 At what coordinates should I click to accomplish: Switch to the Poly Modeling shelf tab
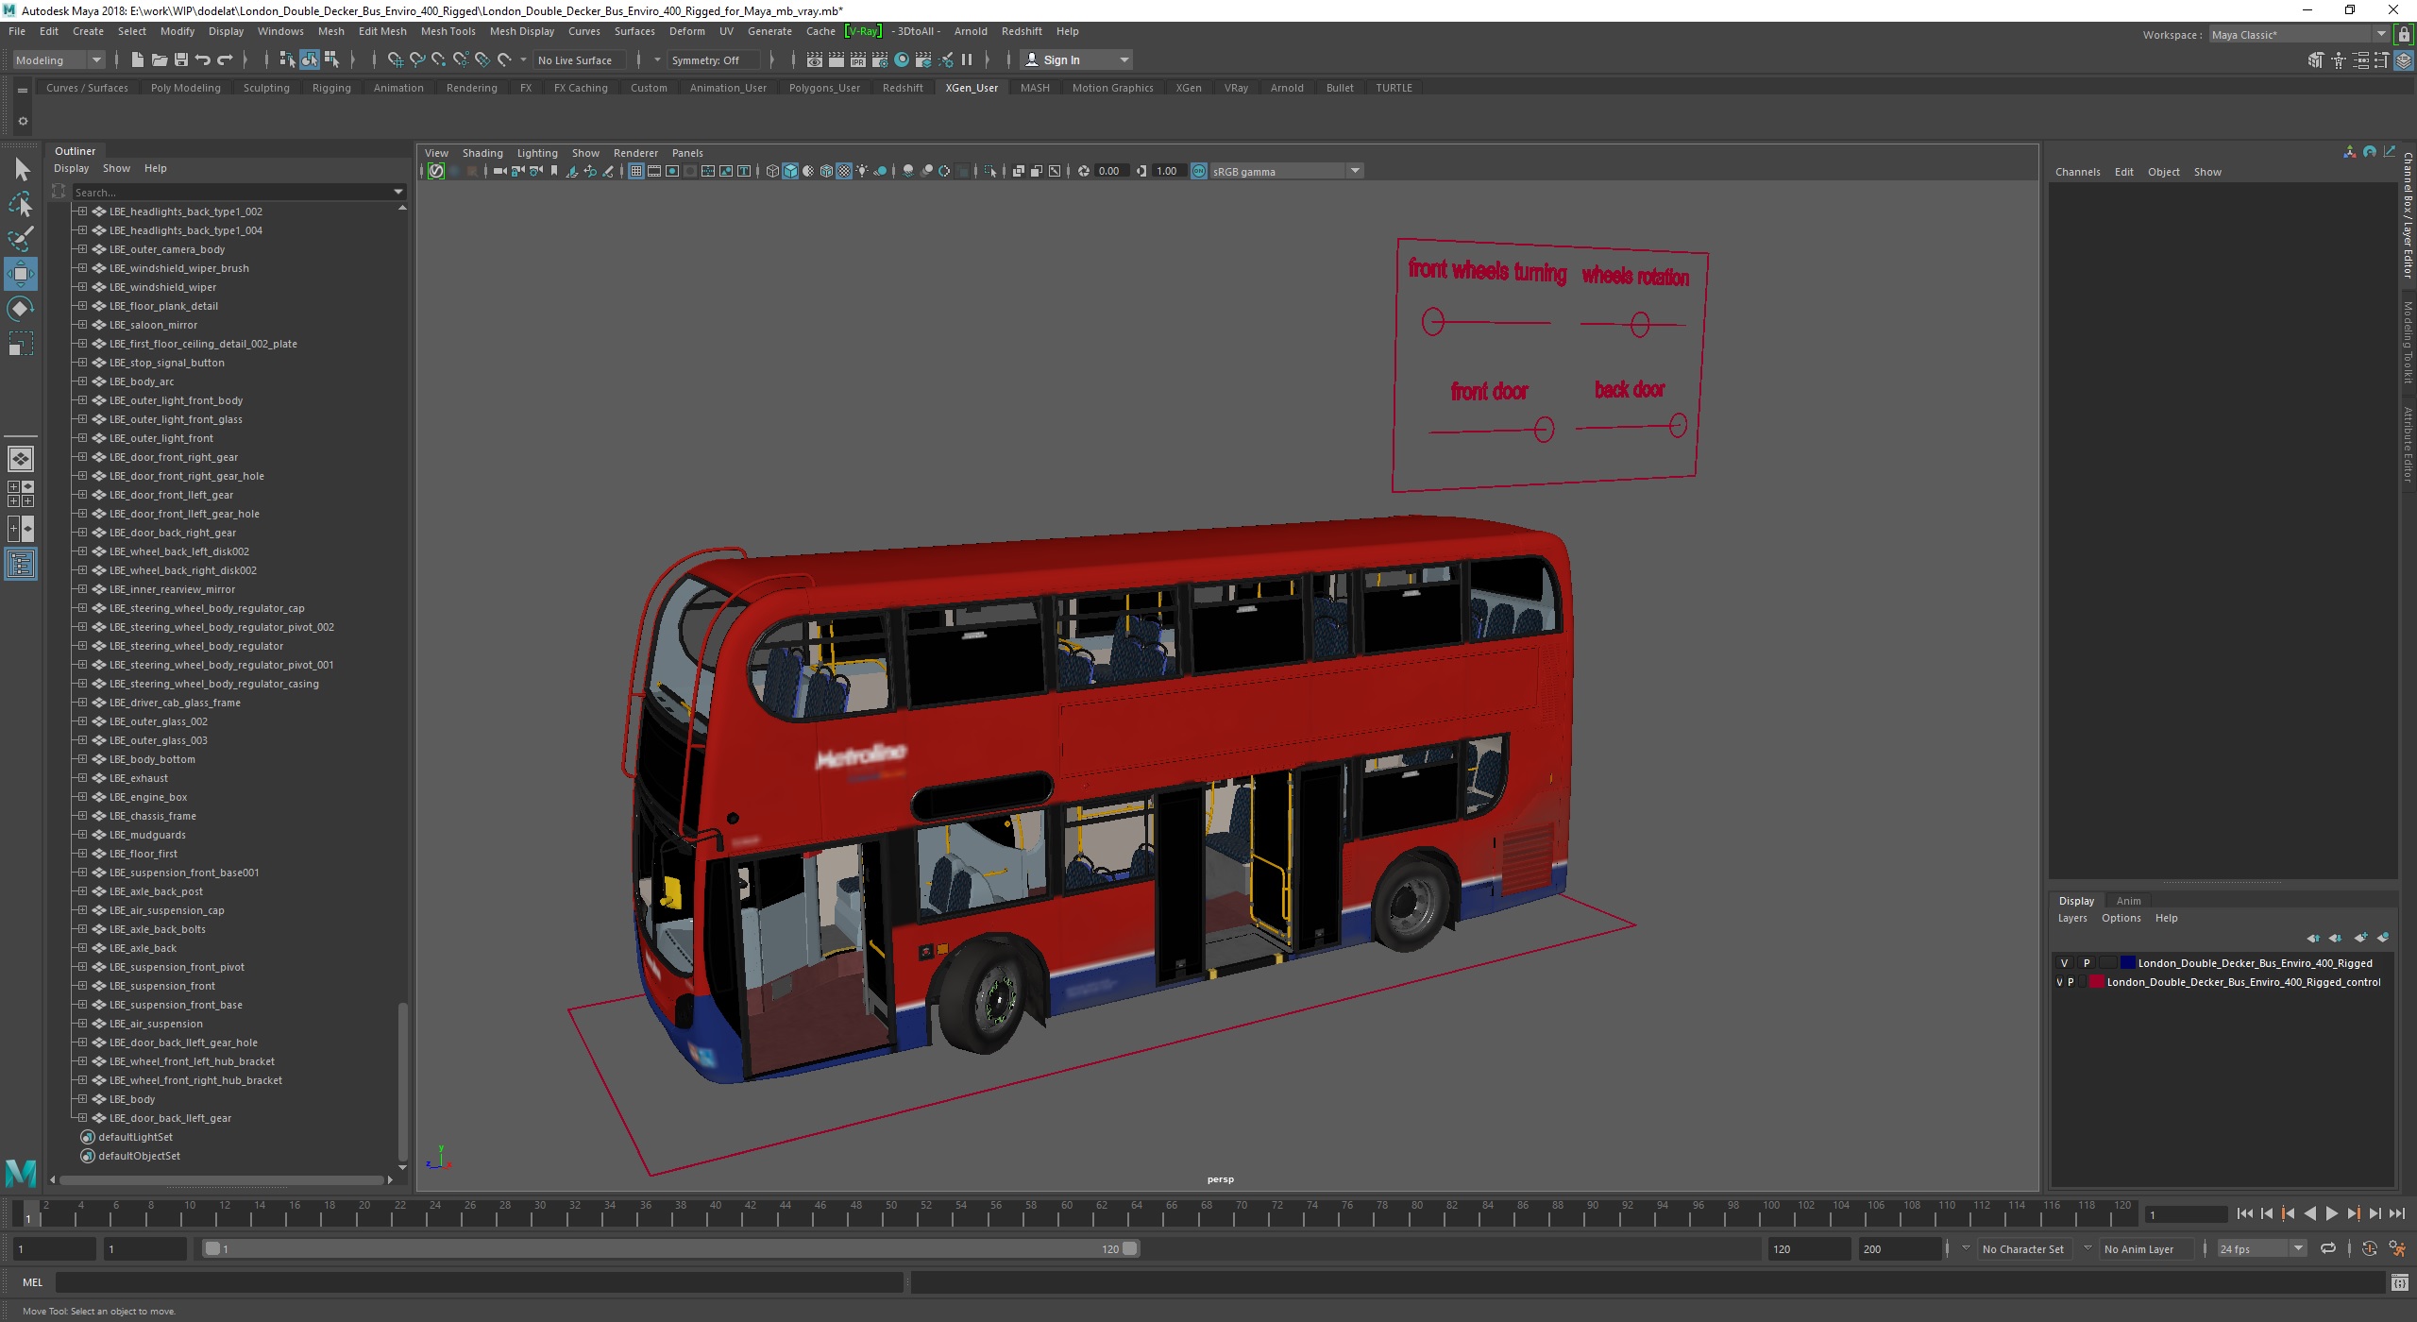[185, 88]
